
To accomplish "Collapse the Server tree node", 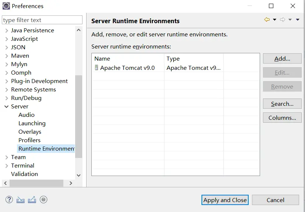I will pyautogui.click(x=6, y=107).
